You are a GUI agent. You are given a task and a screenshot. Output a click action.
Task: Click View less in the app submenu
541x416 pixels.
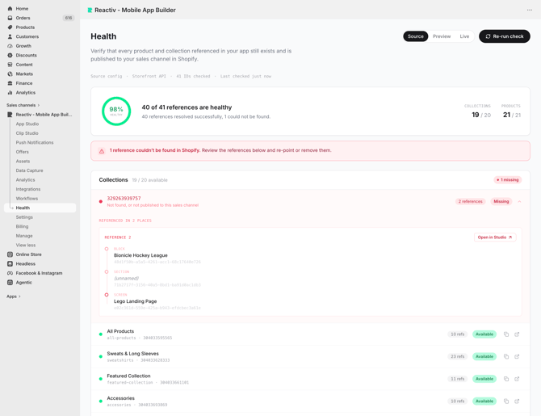pos(26,245)
